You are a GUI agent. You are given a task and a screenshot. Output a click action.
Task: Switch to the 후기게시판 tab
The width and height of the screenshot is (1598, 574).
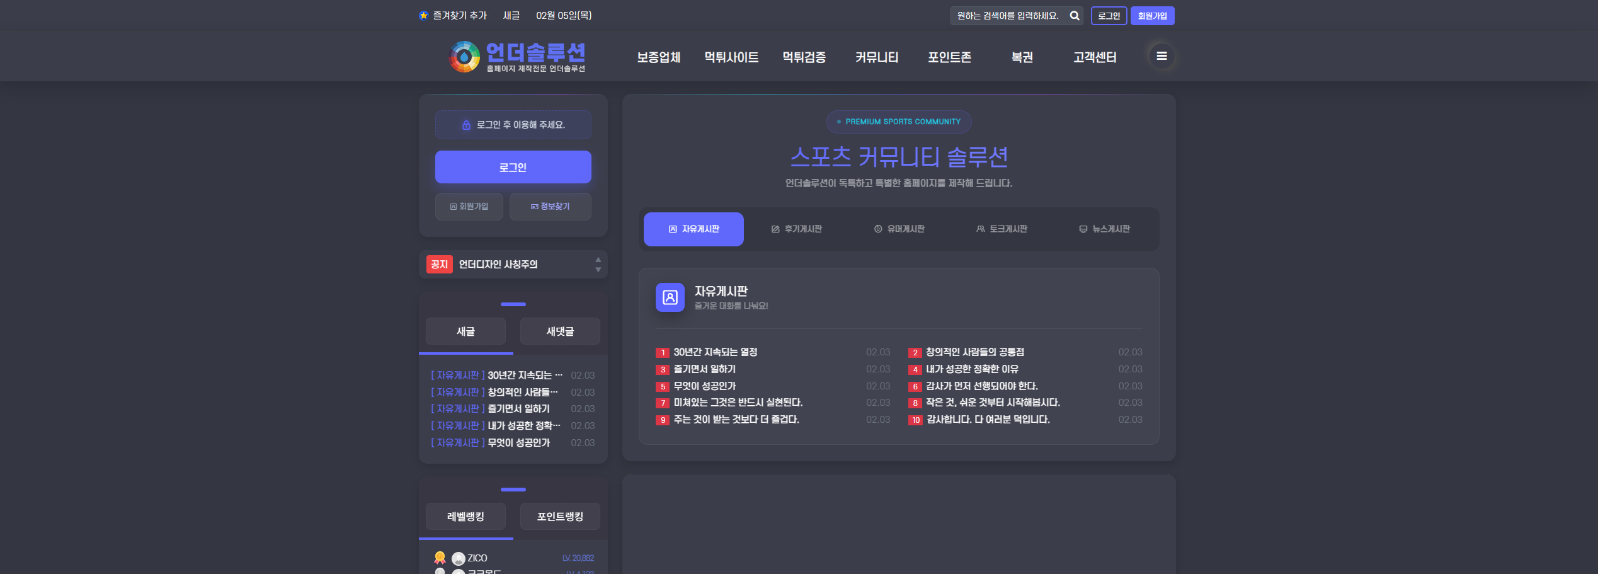796,229
